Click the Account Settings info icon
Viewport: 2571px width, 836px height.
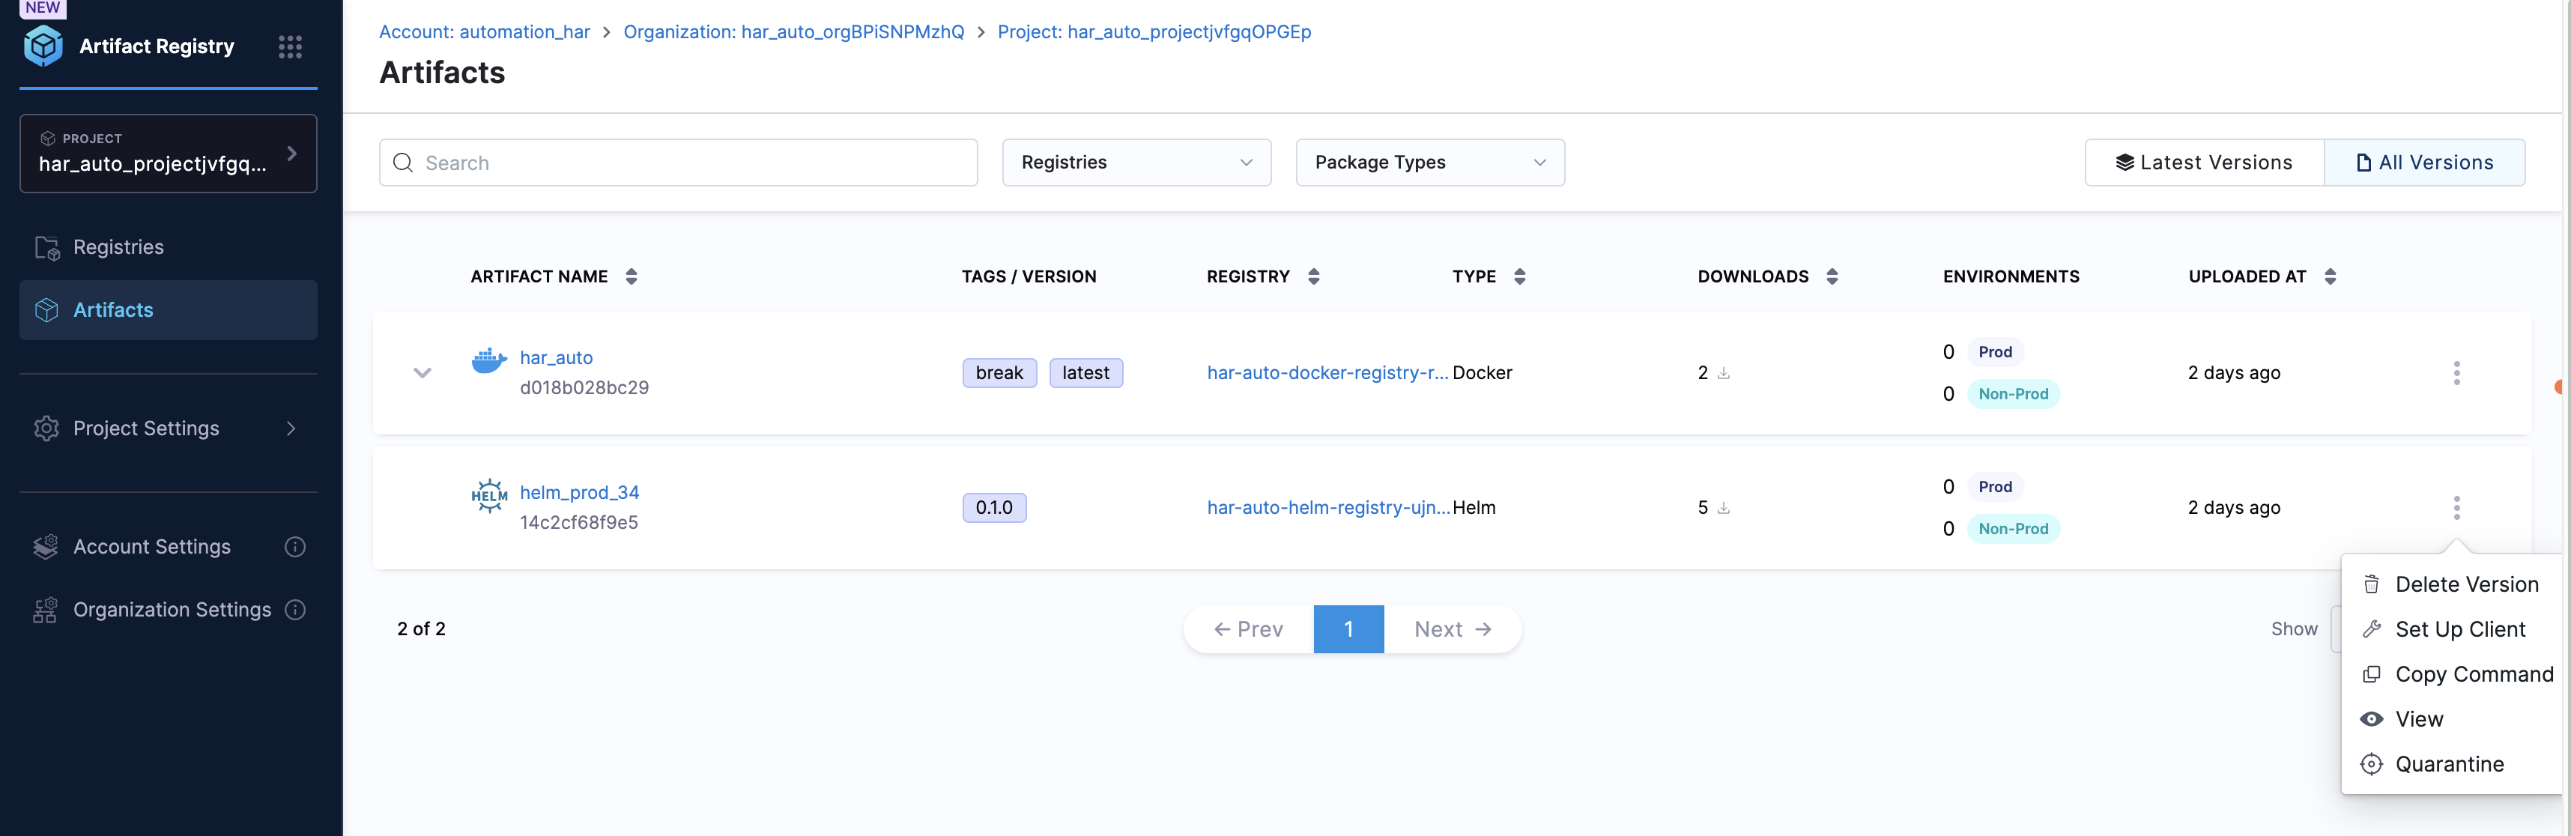[295, 547]
